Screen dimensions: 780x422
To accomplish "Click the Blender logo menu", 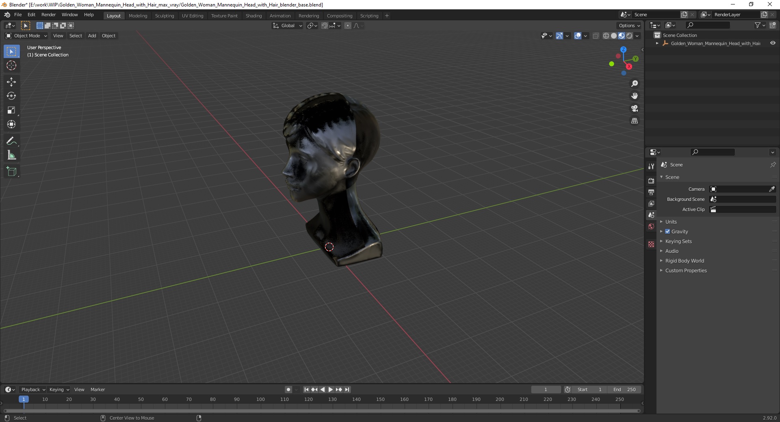I will [x=7, y=15].
